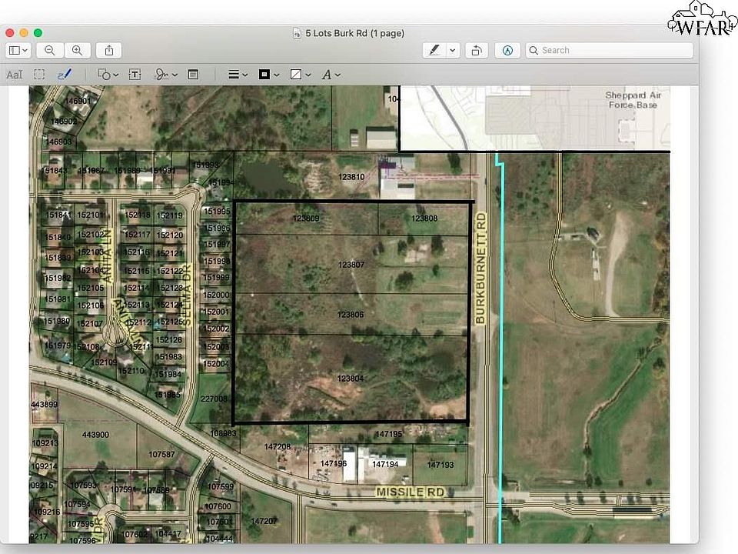Screen dimensions: 738x554
Task: Expand the fill color chevron
Action: (308, 75)
